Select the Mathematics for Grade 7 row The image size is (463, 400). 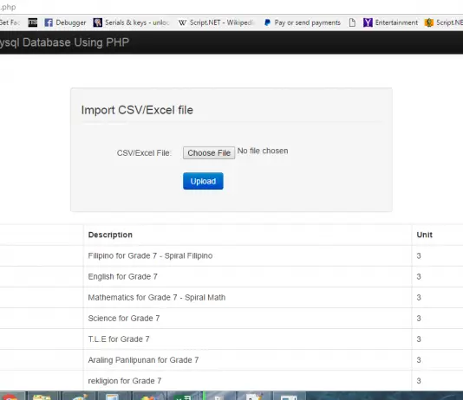coord(231,298)
